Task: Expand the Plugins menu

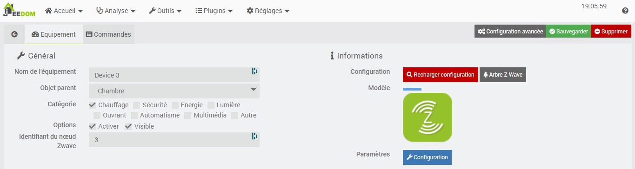Action: click(214, 11)
